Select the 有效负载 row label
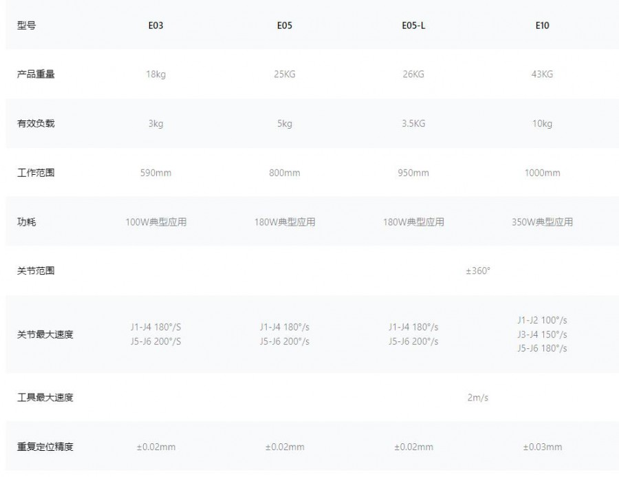619x477 pixels. pos(36,124)
